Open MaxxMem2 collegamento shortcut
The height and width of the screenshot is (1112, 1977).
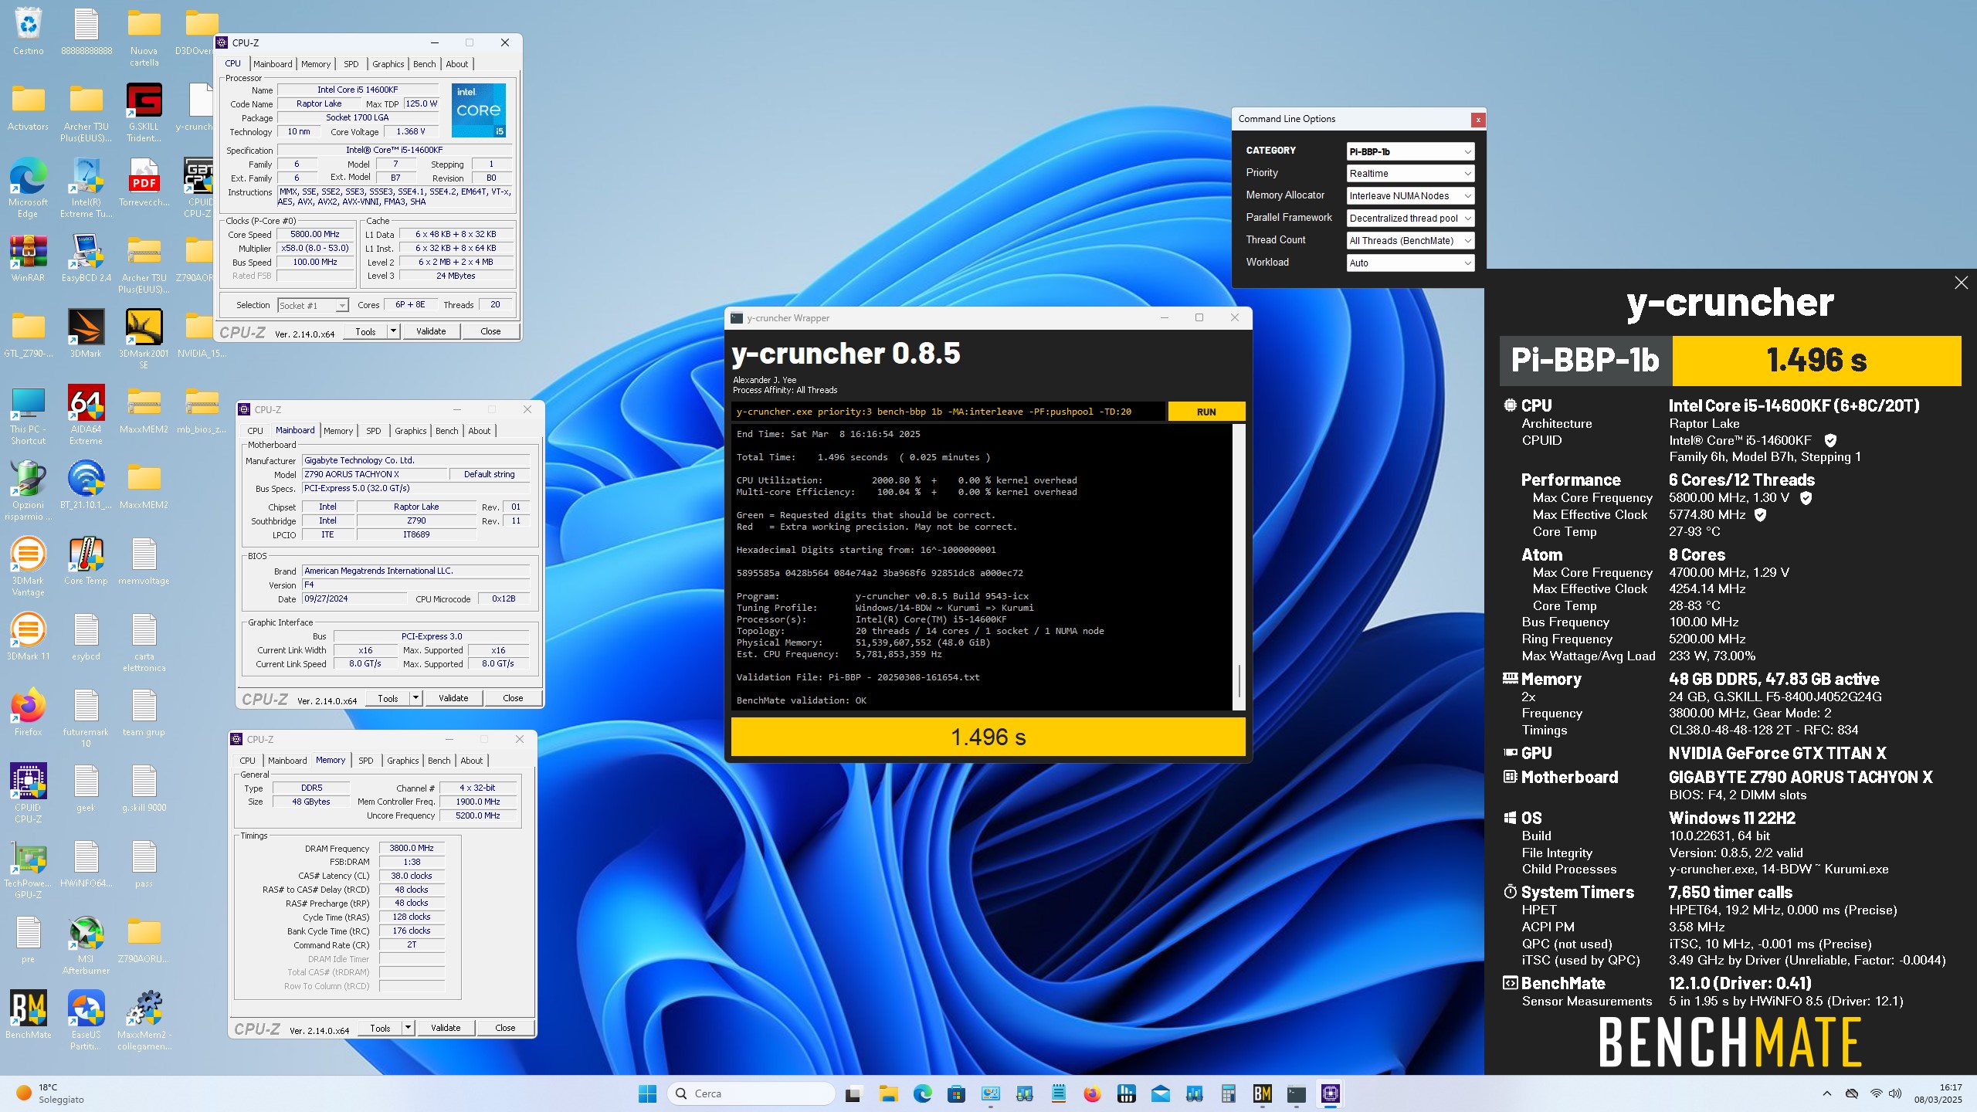click(x=144, y=1020)
